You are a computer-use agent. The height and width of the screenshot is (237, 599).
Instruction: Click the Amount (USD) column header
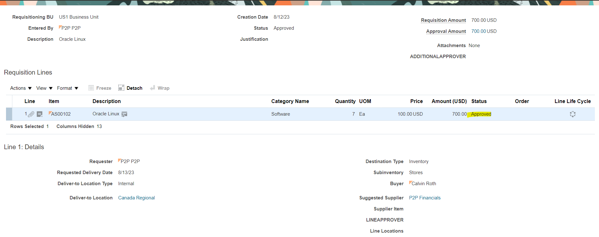pos(449,101)
